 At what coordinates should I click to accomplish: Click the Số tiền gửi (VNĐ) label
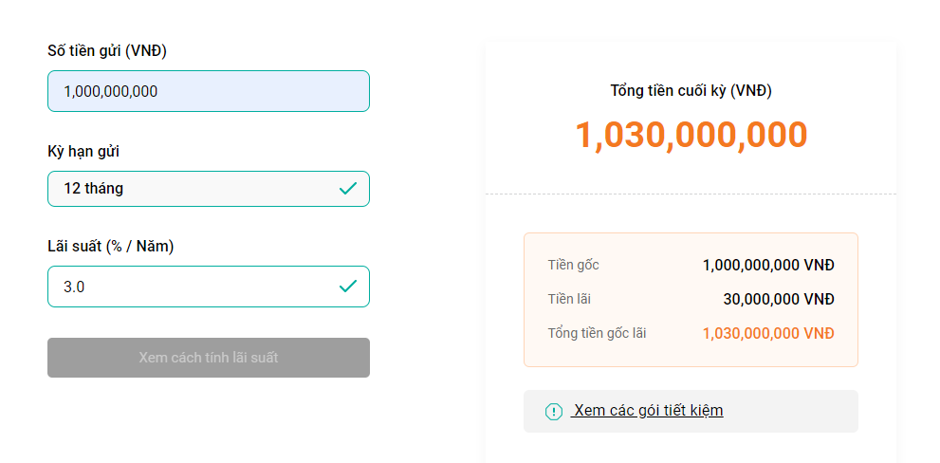(x=107, y=51)
